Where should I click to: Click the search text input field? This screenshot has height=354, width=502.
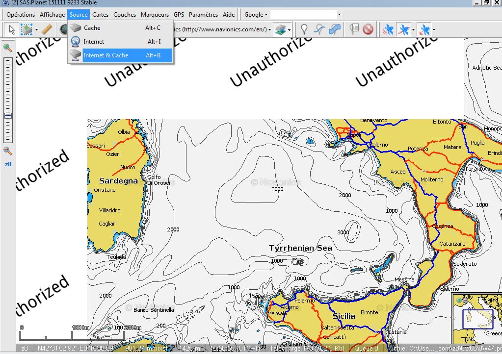click(303, 14)
